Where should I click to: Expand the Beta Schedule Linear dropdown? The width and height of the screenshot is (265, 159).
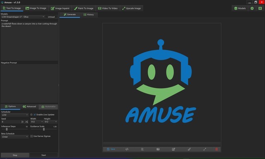point(15,137)
